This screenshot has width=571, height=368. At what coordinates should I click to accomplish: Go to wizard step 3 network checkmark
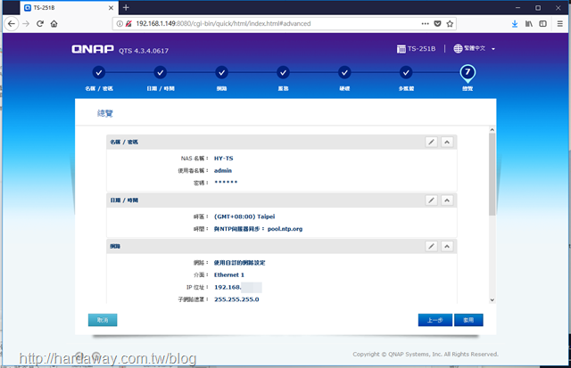pyautogui.click(x=221, y=73)
